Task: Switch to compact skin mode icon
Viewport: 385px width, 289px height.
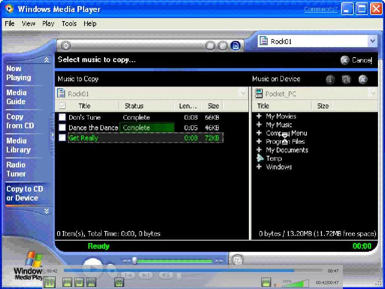Action: 237,260
